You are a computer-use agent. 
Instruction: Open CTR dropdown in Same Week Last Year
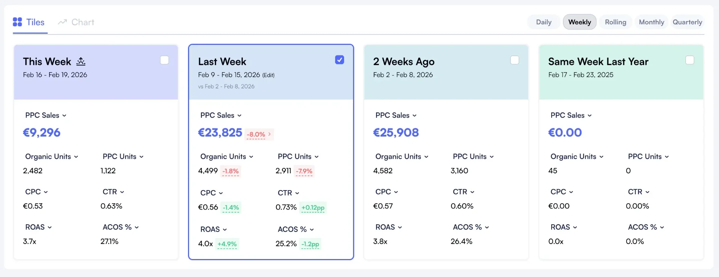(x=639, y=192)
